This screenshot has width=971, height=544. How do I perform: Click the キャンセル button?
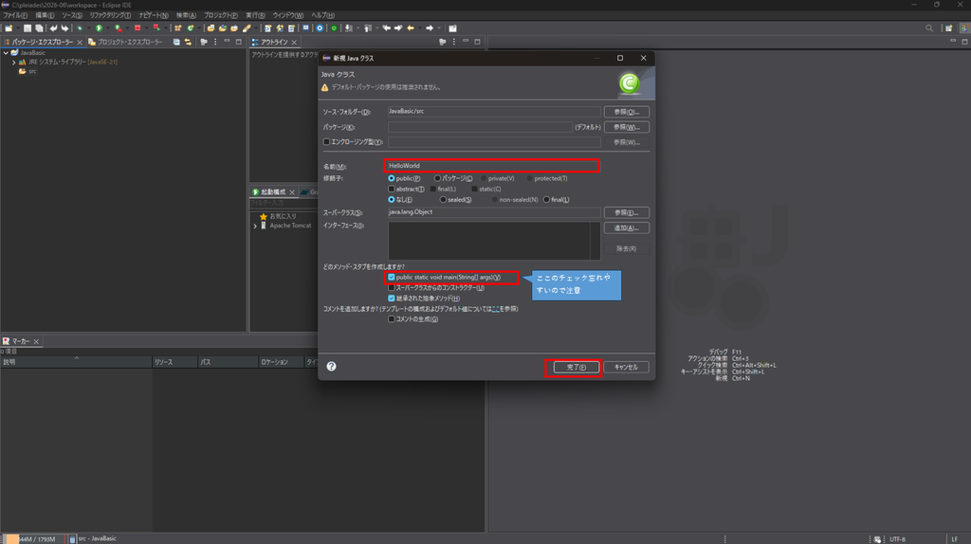click(626, 367)
